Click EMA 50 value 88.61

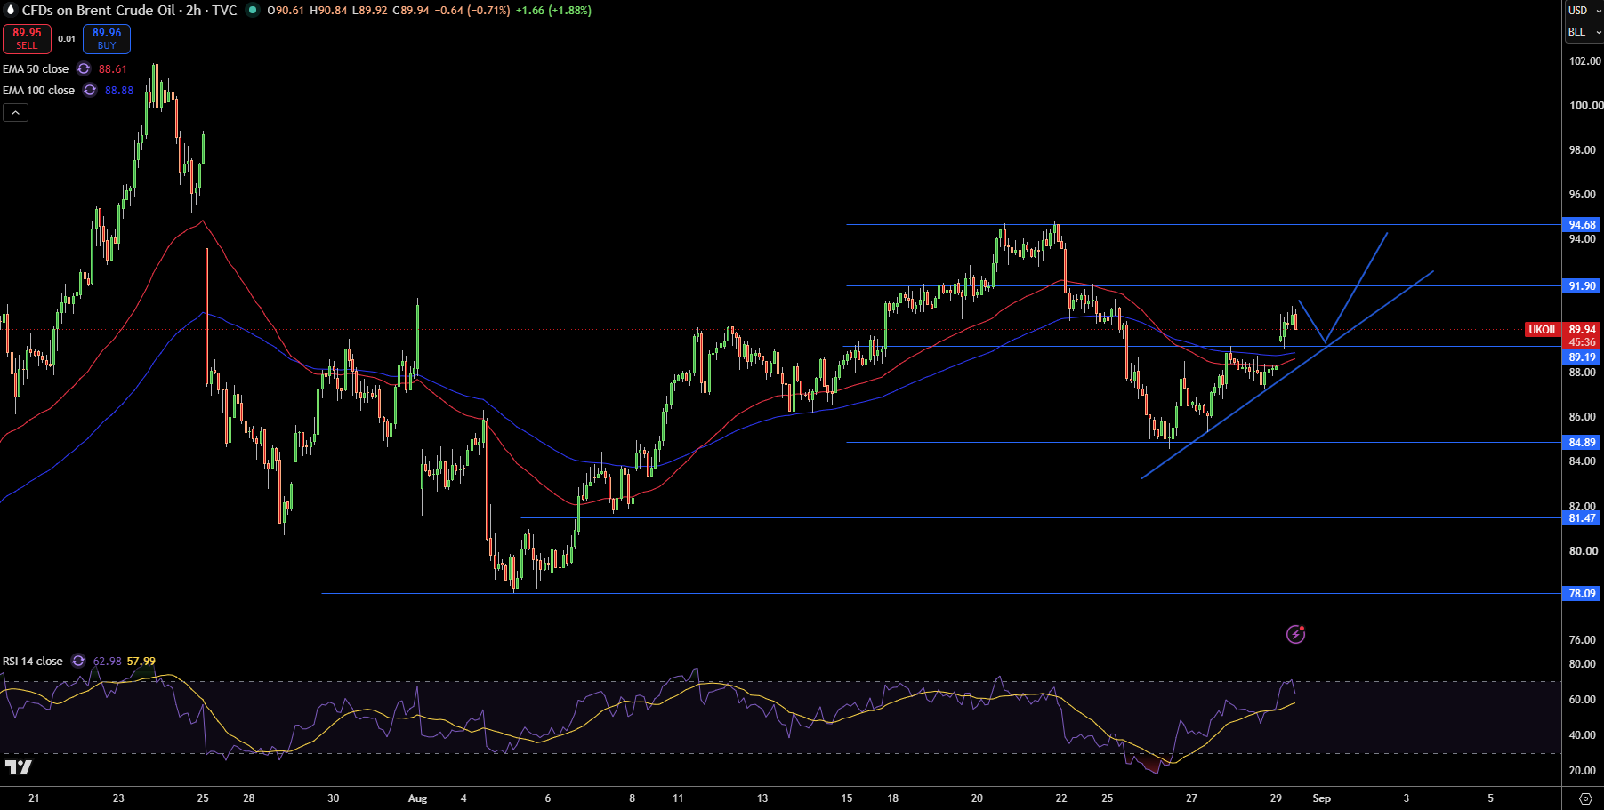point(113,68)
